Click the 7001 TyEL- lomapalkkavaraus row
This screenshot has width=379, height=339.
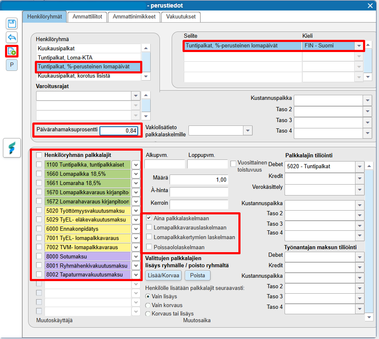(x=87, y=238)
